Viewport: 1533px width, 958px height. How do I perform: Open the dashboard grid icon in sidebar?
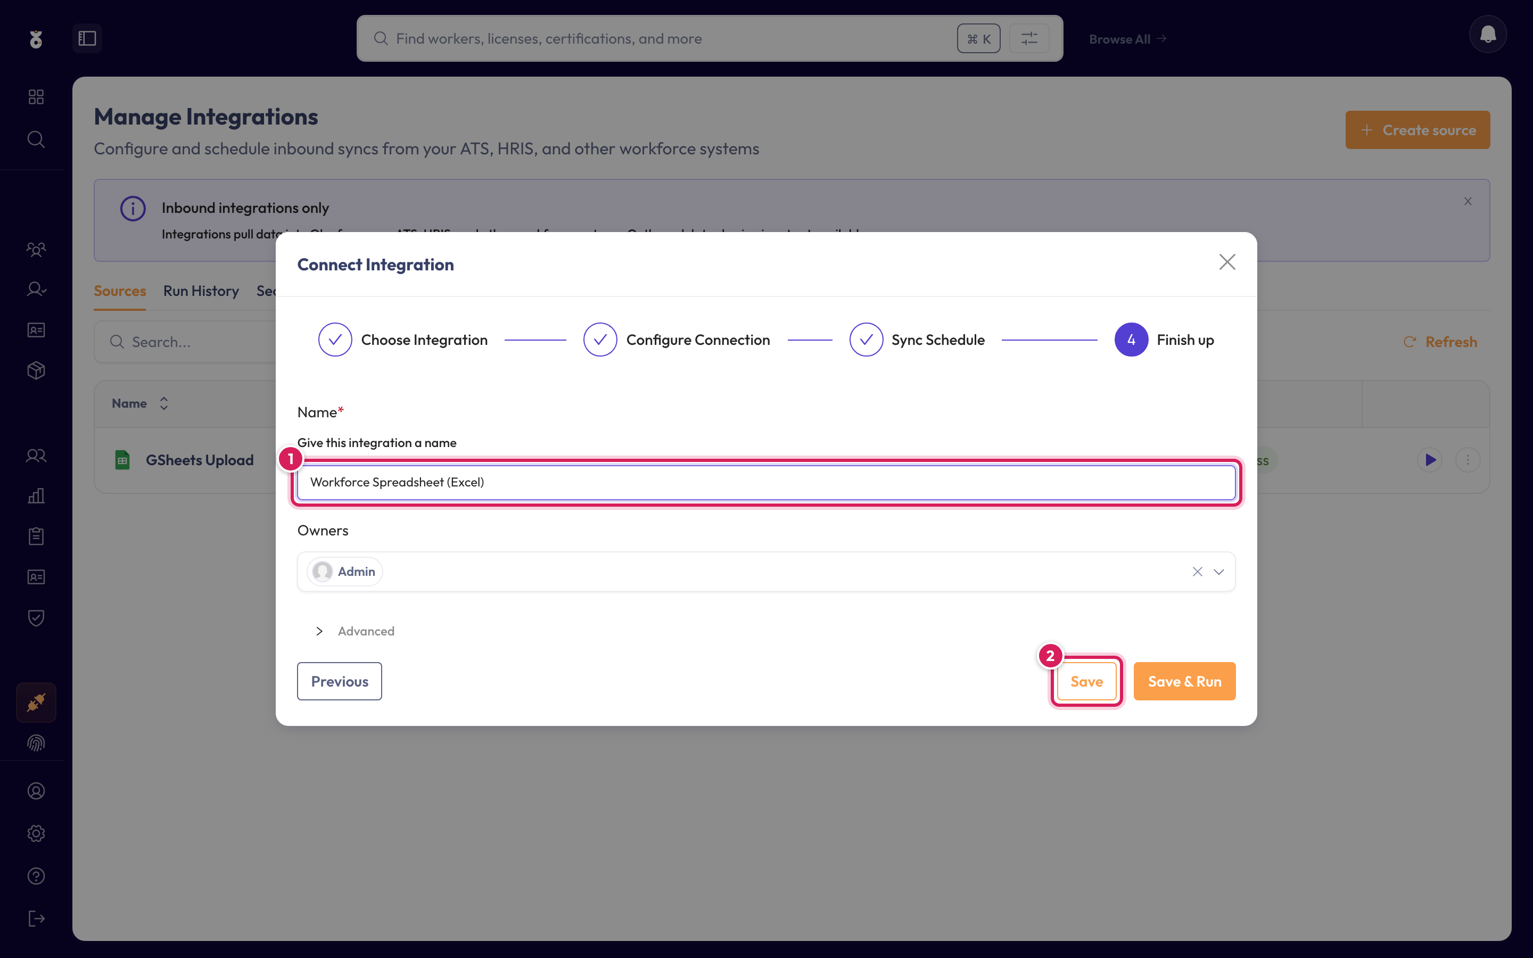pyautogui.click(x=36, y=96)
